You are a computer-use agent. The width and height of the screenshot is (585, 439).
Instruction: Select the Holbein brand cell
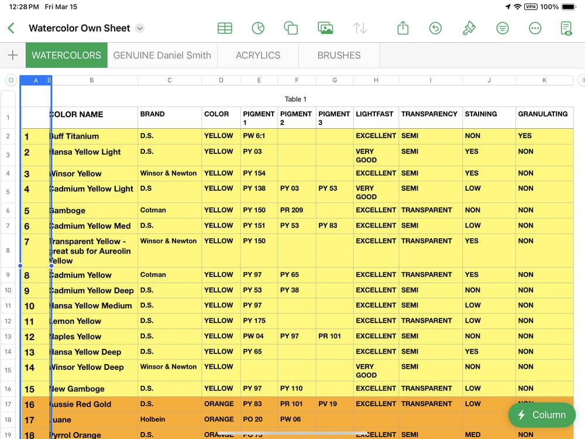click(170, 420)
